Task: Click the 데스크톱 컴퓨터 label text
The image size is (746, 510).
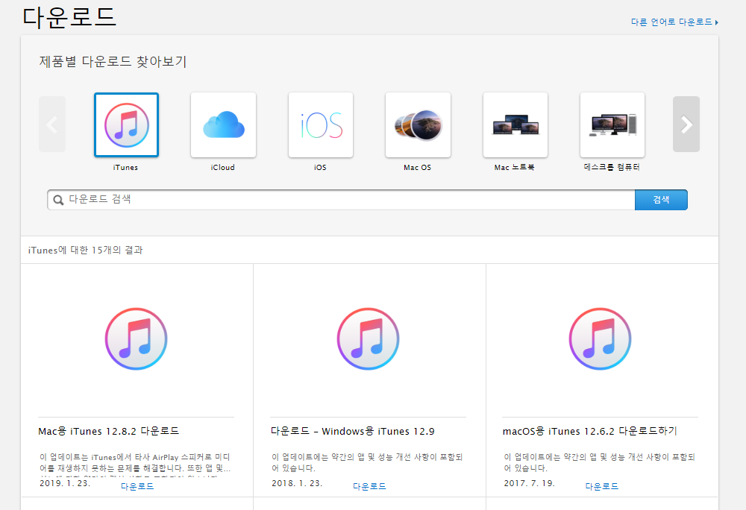Action: 612,167
